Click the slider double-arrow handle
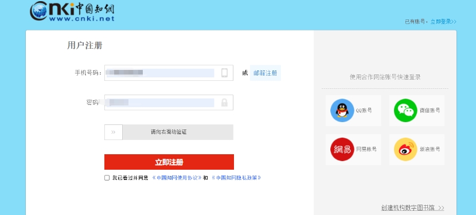 [x=114, y=132]
